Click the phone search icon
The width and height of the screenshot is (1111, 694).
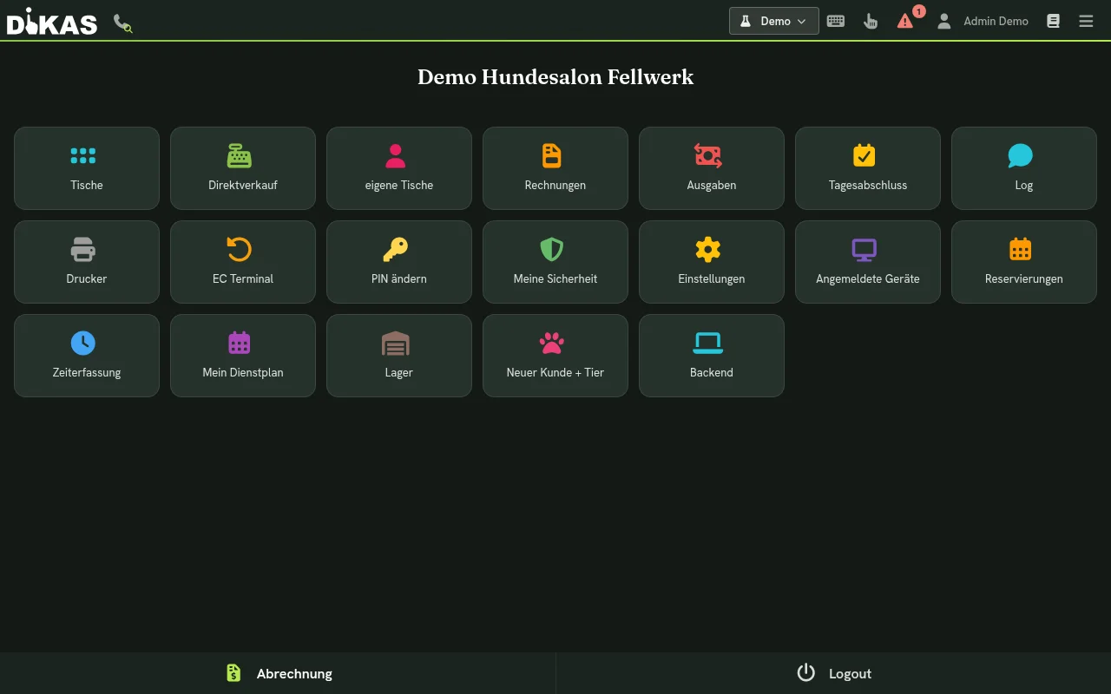pyautogui.click(x=123, y=23)
